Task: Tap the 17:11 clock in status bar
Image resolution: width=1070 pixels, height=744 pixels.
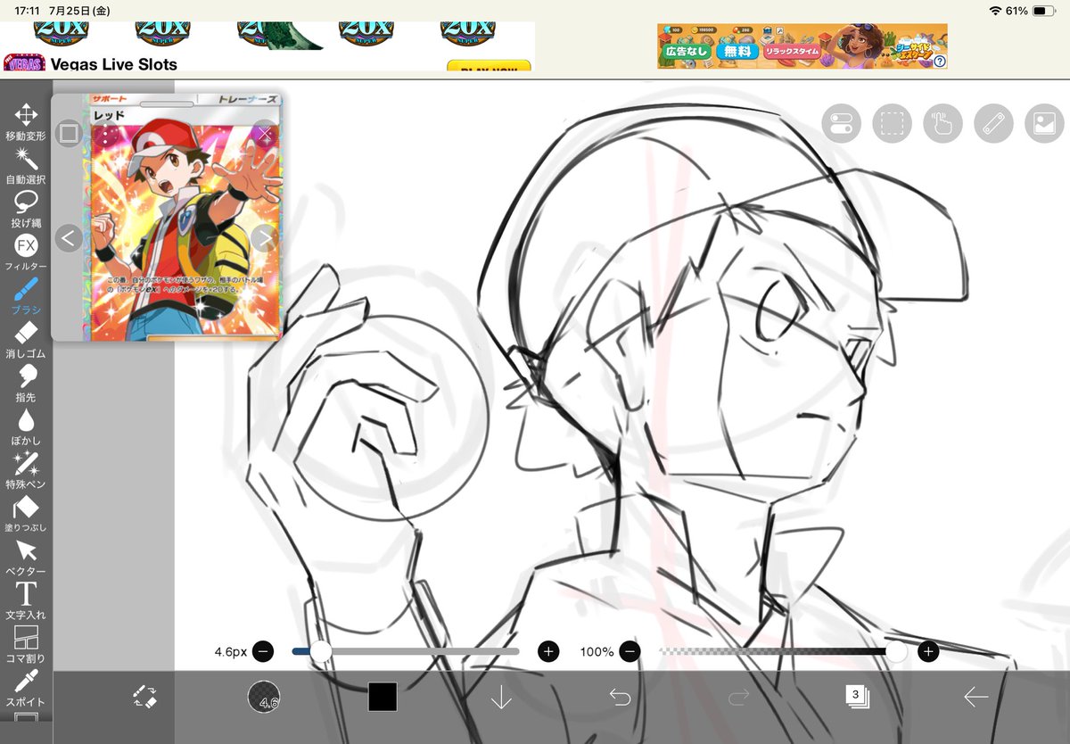Action: tap(28, 11)
